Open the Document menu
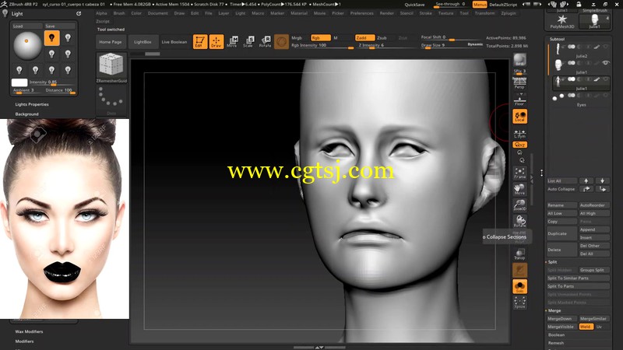The width and height of the screenshot is (623, 350). 158,13
